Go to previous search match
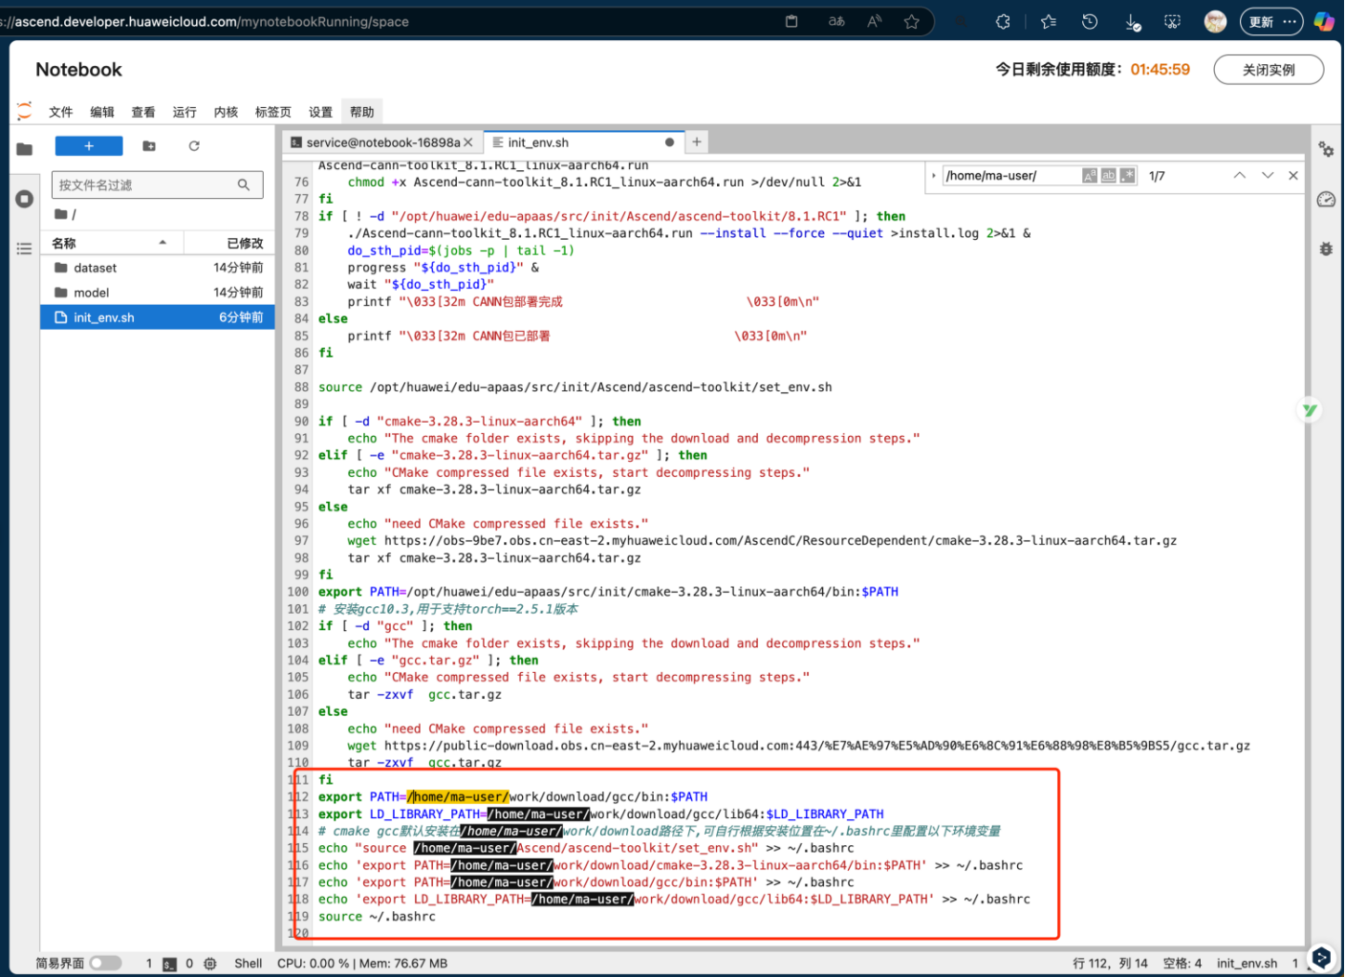 (x=1240, y=175)
